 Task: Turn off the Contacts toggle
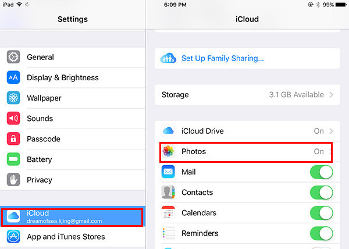click(322, 193)
